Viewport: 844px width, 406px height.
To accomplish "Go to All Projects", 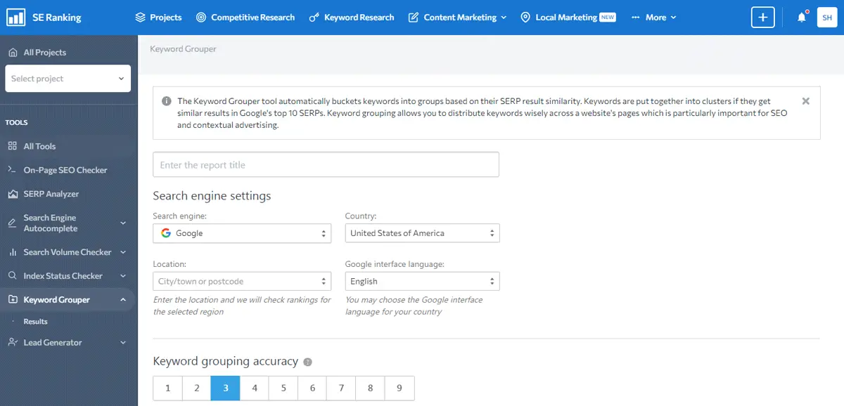I will click(x=45, y=53).
